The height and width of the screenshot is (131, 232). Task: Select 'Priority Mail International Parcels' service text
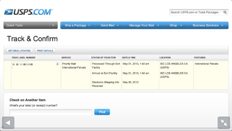tap(74, 66)
